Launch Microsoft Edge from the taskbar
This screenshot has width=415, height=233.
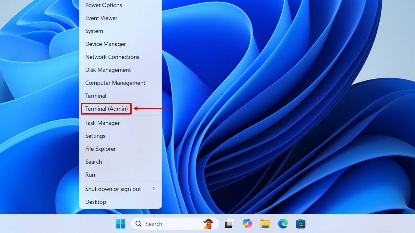[283, 224]
